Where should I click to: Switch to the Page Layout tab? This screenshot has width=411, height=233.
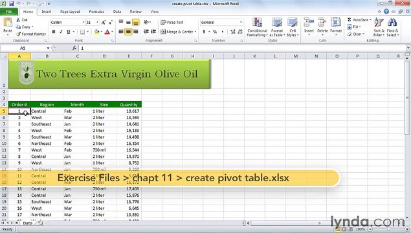click(x=70, y=12)
